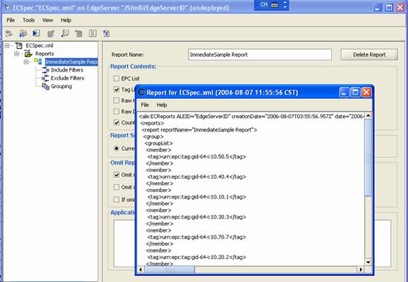Viewport: 408px width, 282px height.
Task: Toggle the Raw H checkbox
Action: pyautogui.click(x=116, y=100)
